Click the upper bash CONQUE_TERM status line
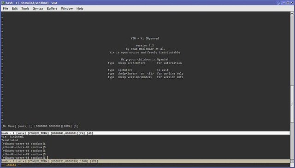Viewport: 295px width, 168px height. [146, 133]
